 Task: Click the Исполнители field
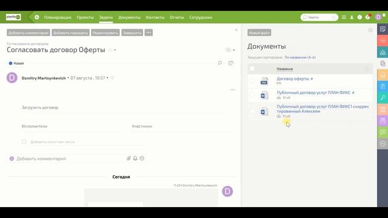[x=72, y=127]
